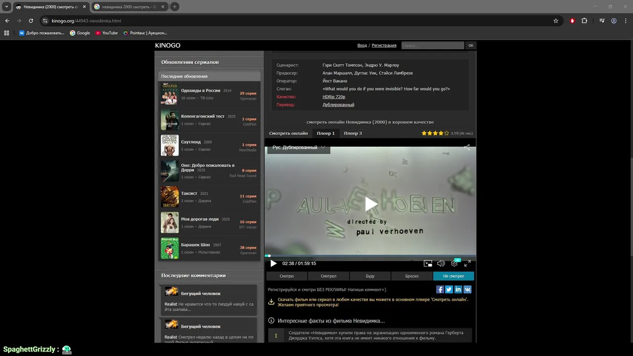This screenshot has width=633, height=356.
Task: Open Оно: Добро пожаловать в Дерри entry
Action: [209, 171]
